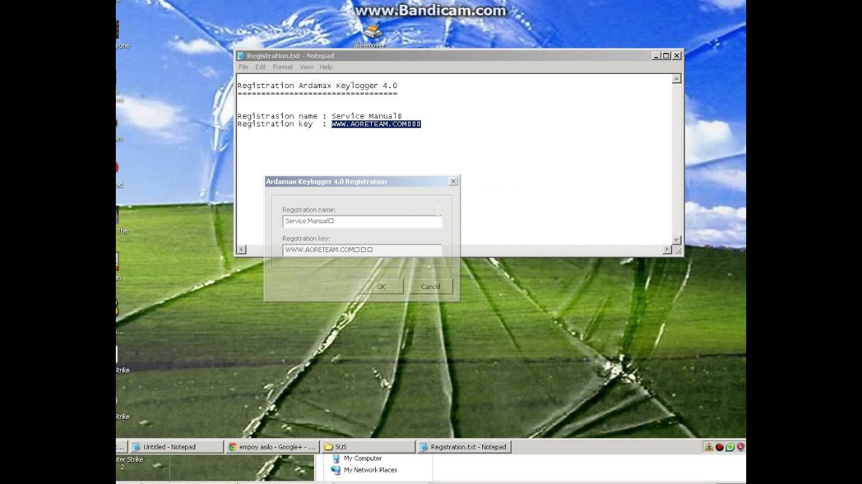
Task: Click the red circle system tray icon
Action: click(x=719, y=447)
